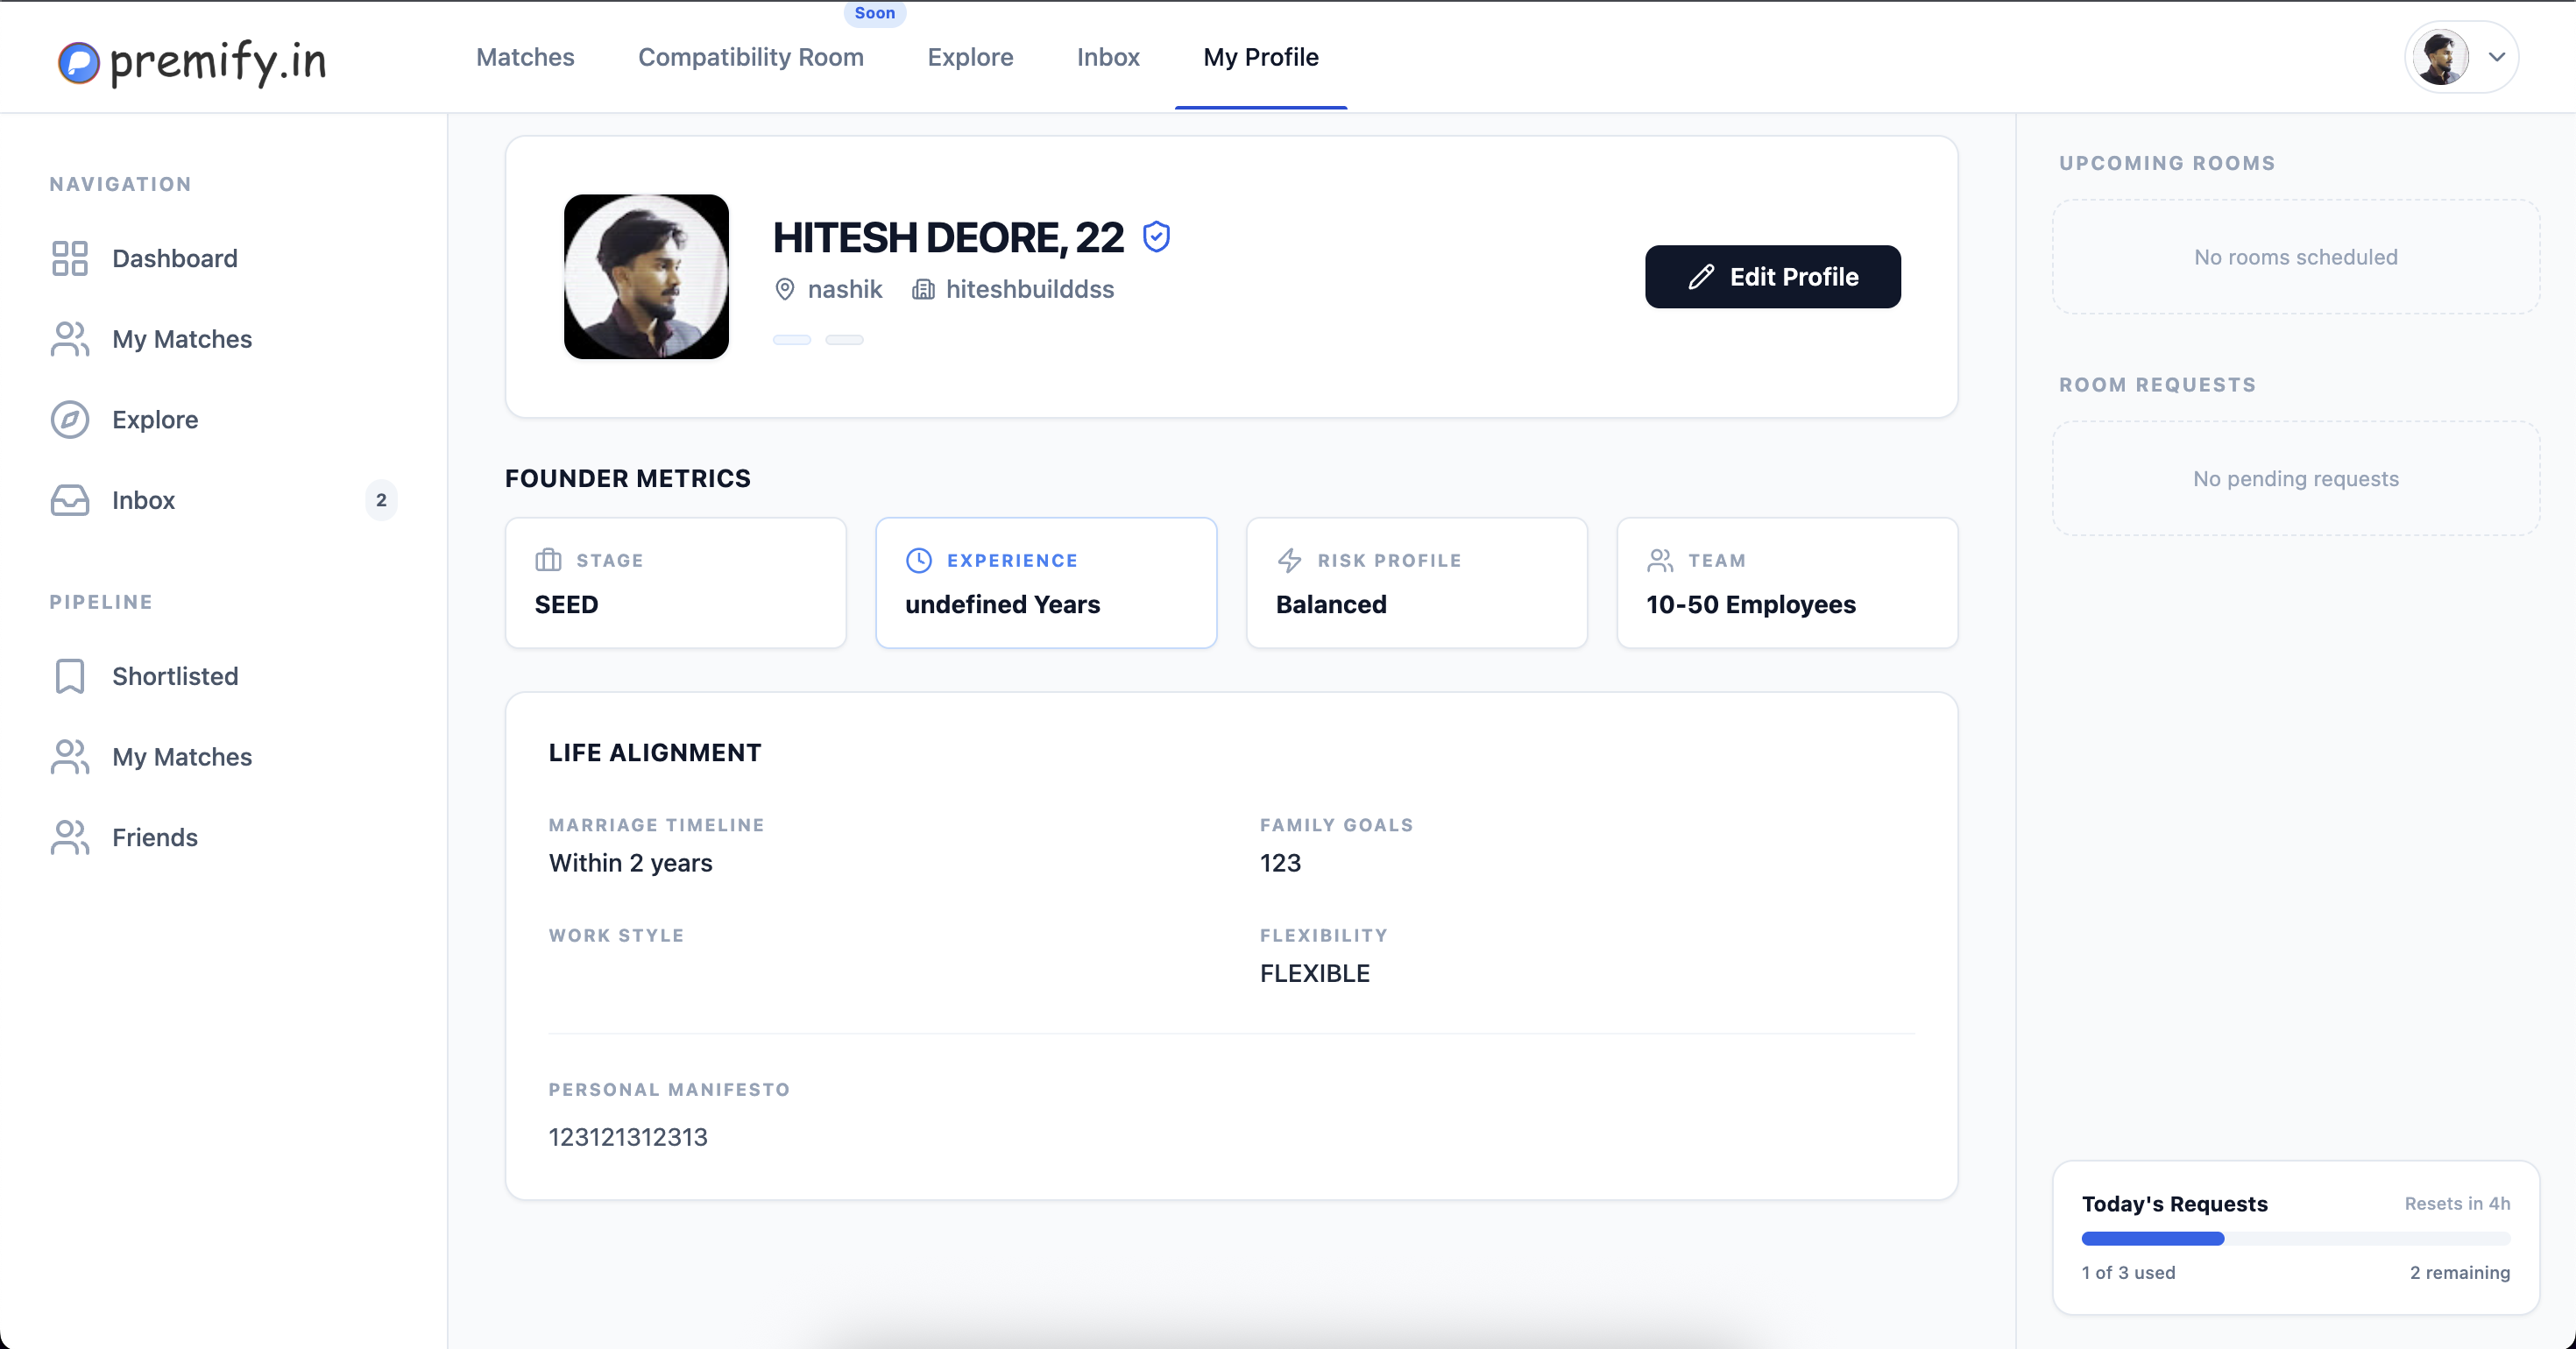Click the briefcase icon on the Stage card
This screenshot has height=1349, width=2576.
coord(548,560)
